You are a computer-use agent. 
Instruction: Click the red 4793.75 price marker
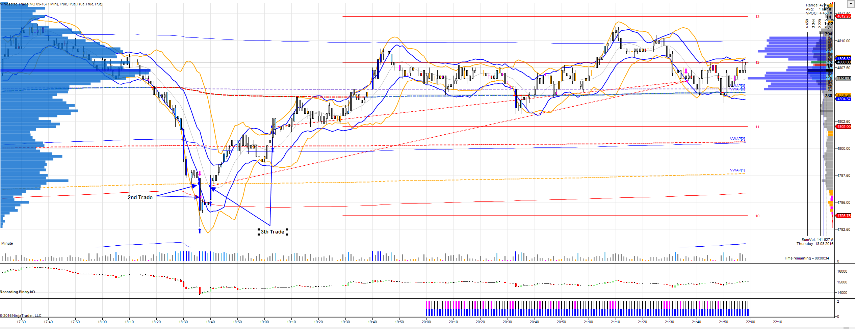pos(843,216)
